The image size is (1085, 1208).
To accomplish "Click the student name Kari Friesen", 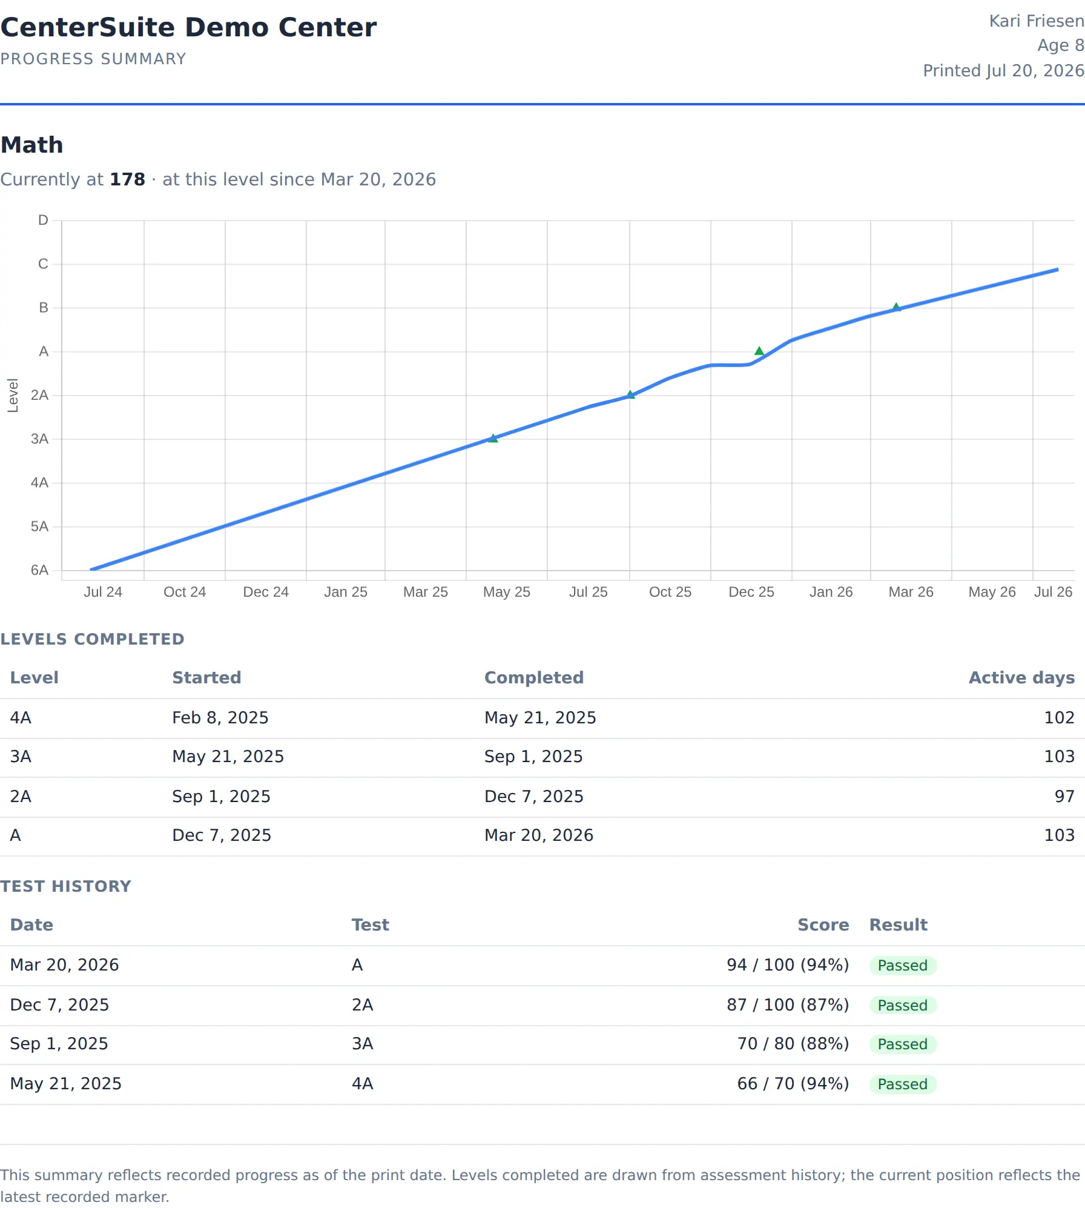I will point(1037,21).
